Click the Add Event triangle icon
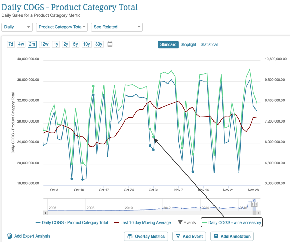Image resolution: width=290 pixels, height=242 pixels. tap(178, 236)
